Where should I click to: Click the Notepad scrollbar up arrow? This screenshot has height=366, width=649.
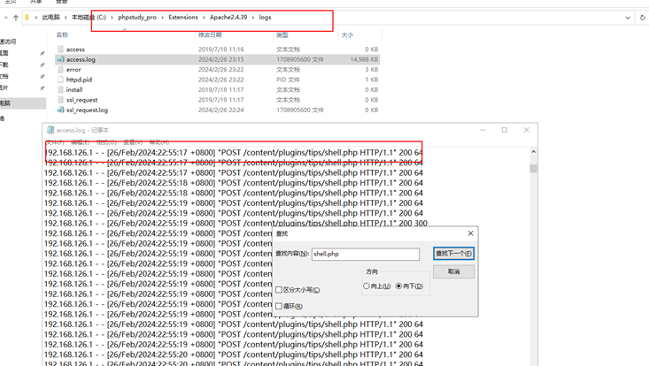(534, 151)
